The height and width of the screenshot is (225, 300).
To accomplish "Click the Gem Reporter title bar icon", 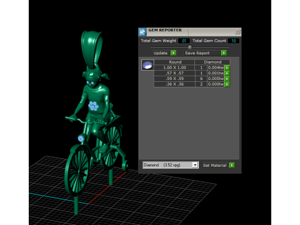I will [142, 32].
